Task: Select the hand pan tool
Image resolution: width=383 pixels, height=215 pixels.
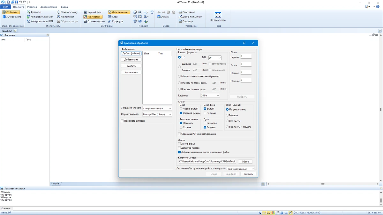Action: (152, 12)
